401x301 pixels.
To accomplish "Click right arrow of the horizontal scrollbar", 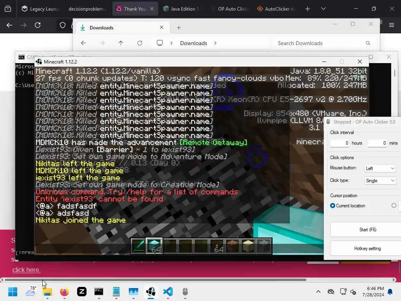I will click(x=394, y=280).
